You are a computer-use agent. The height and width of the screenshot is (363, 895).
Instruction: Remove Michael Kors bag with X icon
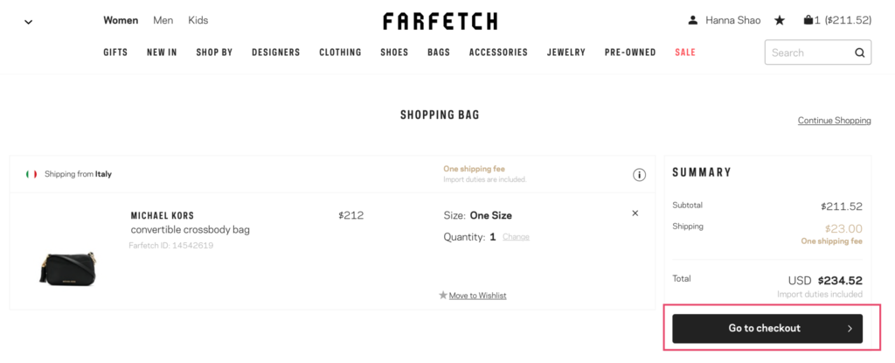pyautogui.click(x=635, y=213)
